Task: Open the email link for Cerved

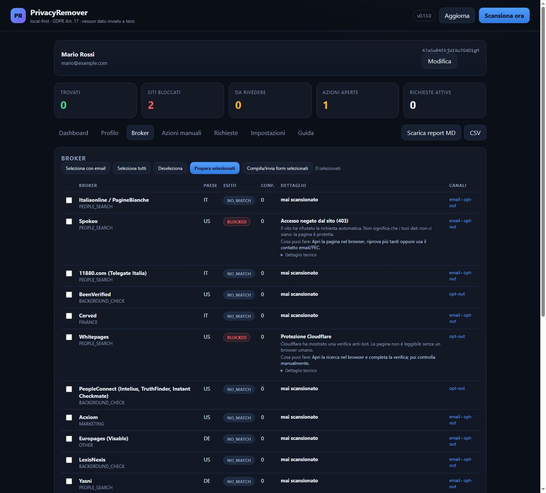Action: 455,315
